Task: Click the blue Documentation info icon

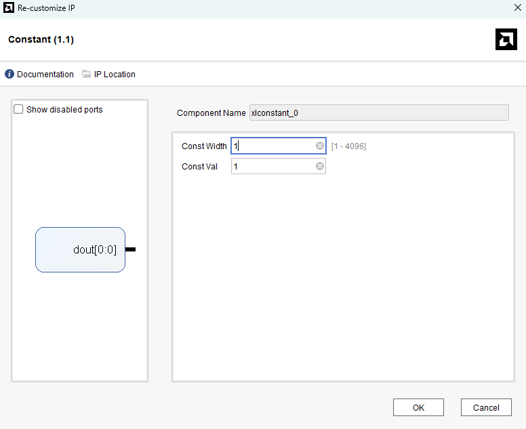Action: (x=9, y=75)
